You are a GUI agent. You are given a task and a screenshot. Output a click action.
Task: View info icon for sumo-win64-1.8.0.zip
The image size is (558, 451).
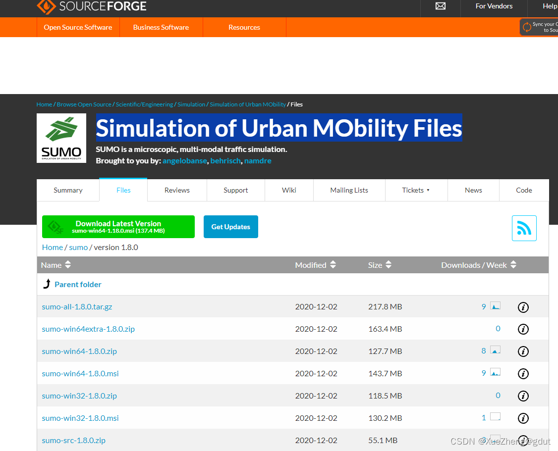523,351
